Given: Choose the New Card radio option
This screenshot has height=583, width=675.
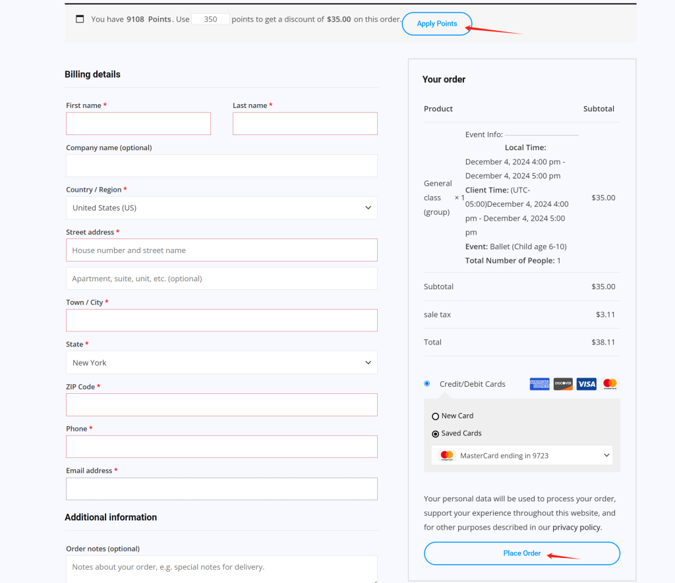Looking at the screenshot, I should [435, 416].
